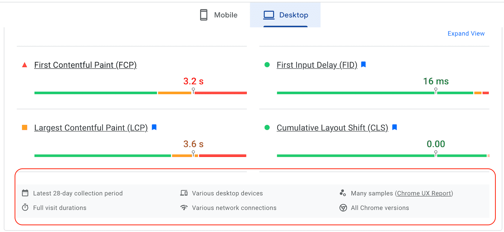Click the orange square next to LCP
This screenshot has height=232, width=504.
click(24, 127)
